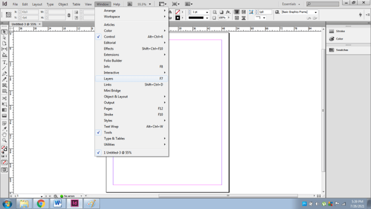Select the Scissors tool
Image resolution: width=371 pixels, height=209 pixels.
(4, 98)
